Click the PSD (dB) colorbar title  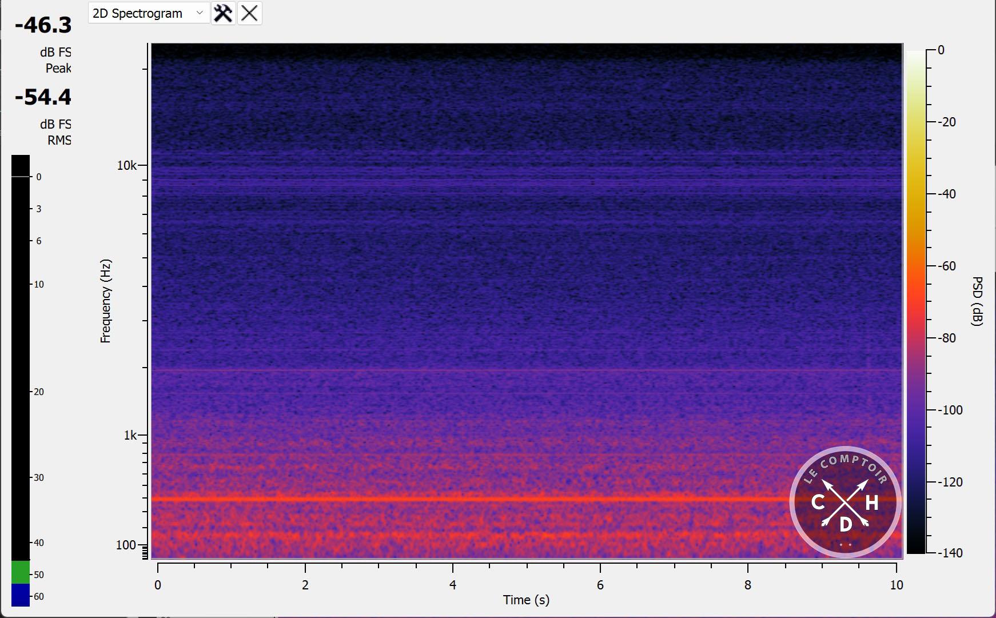pyautogui.click(x=977, y=301)
